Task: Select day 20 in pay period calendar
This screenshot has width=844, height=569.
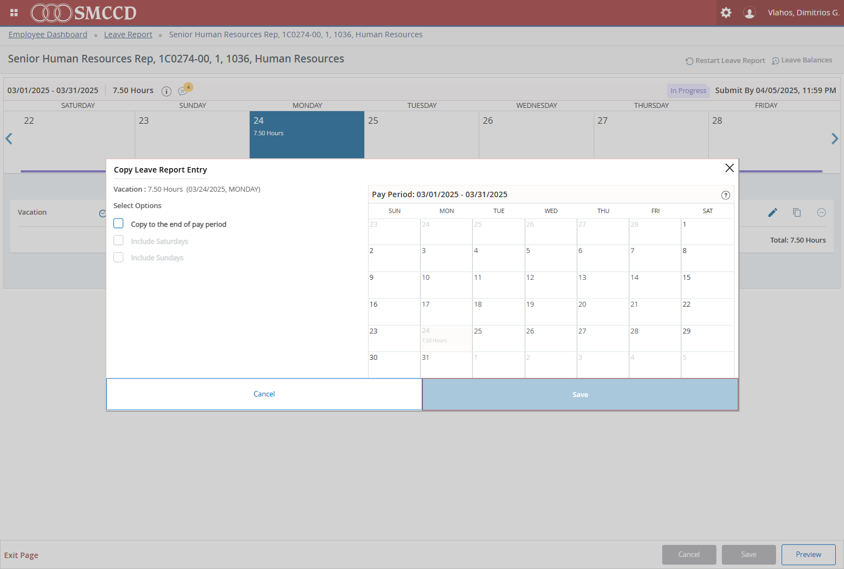Action: click(x=603, y=312)
